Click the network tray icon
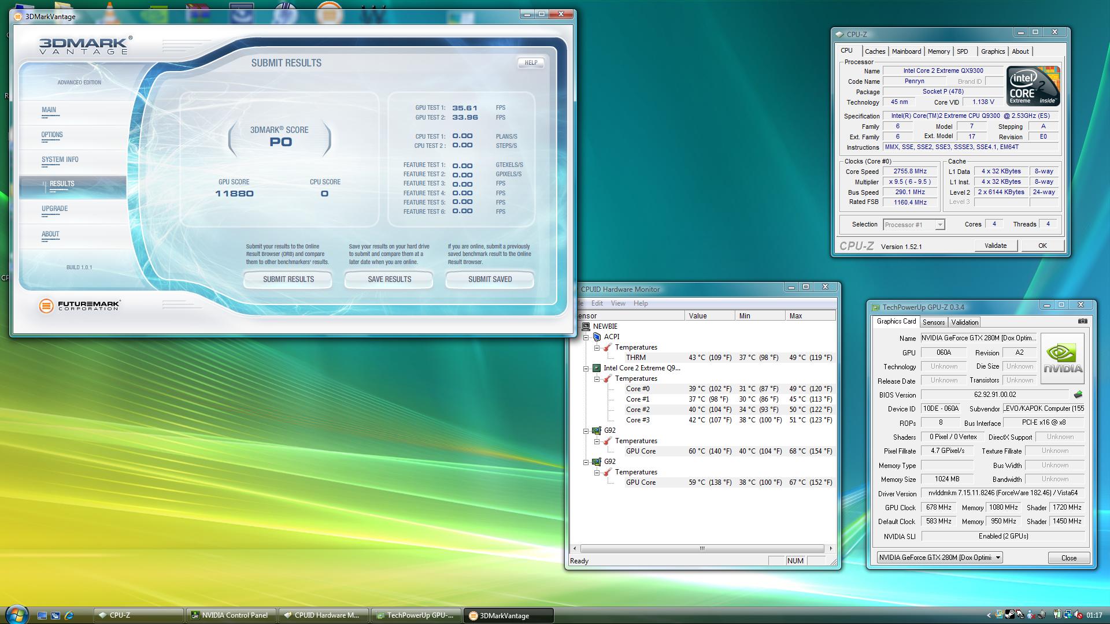 click(x=1068, y=615)
